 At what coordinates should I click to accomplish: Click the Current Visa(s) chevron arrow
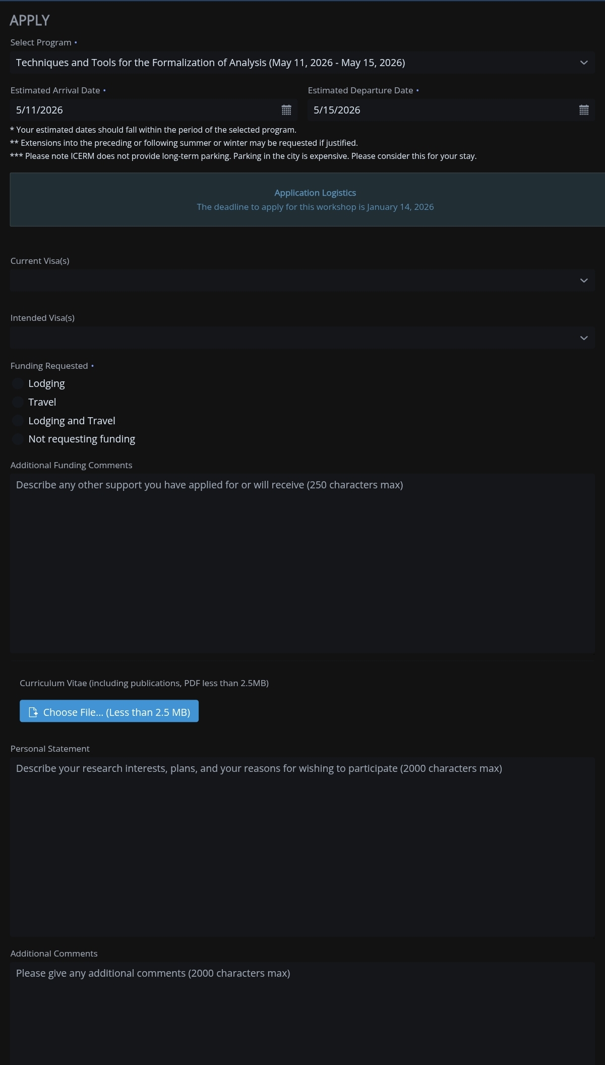584,281
